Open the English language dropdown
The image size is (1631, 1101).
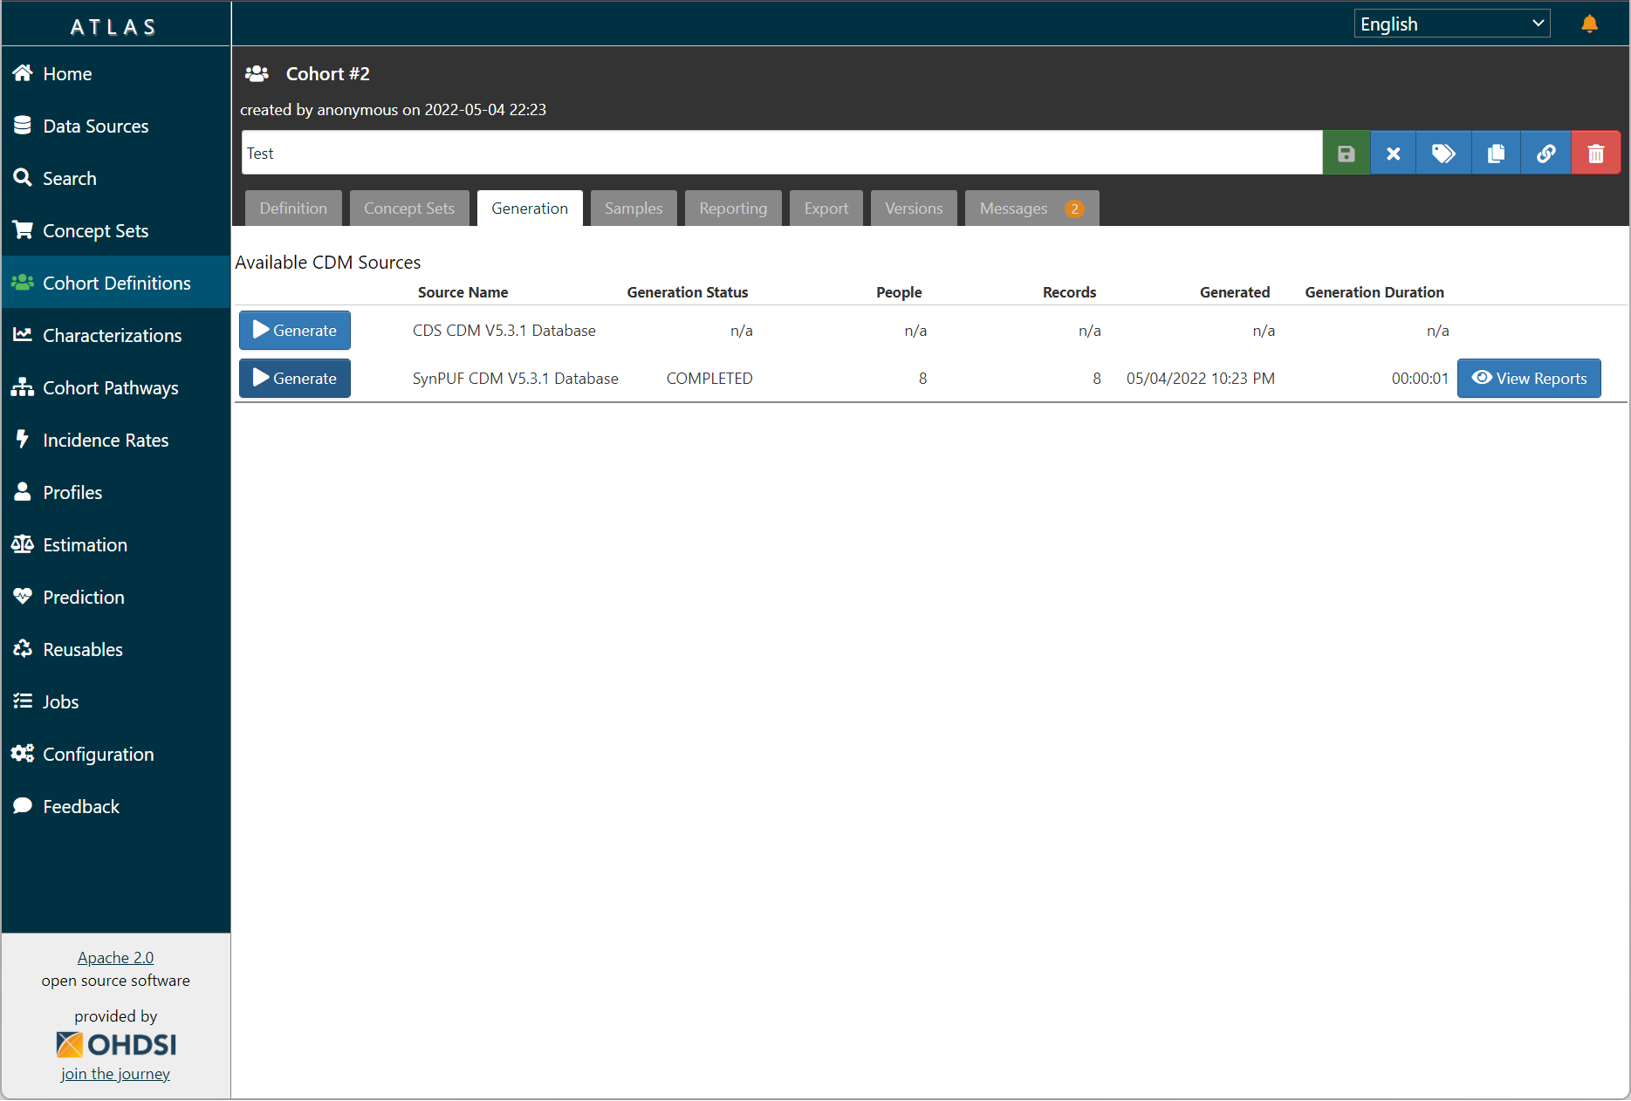1451,24
